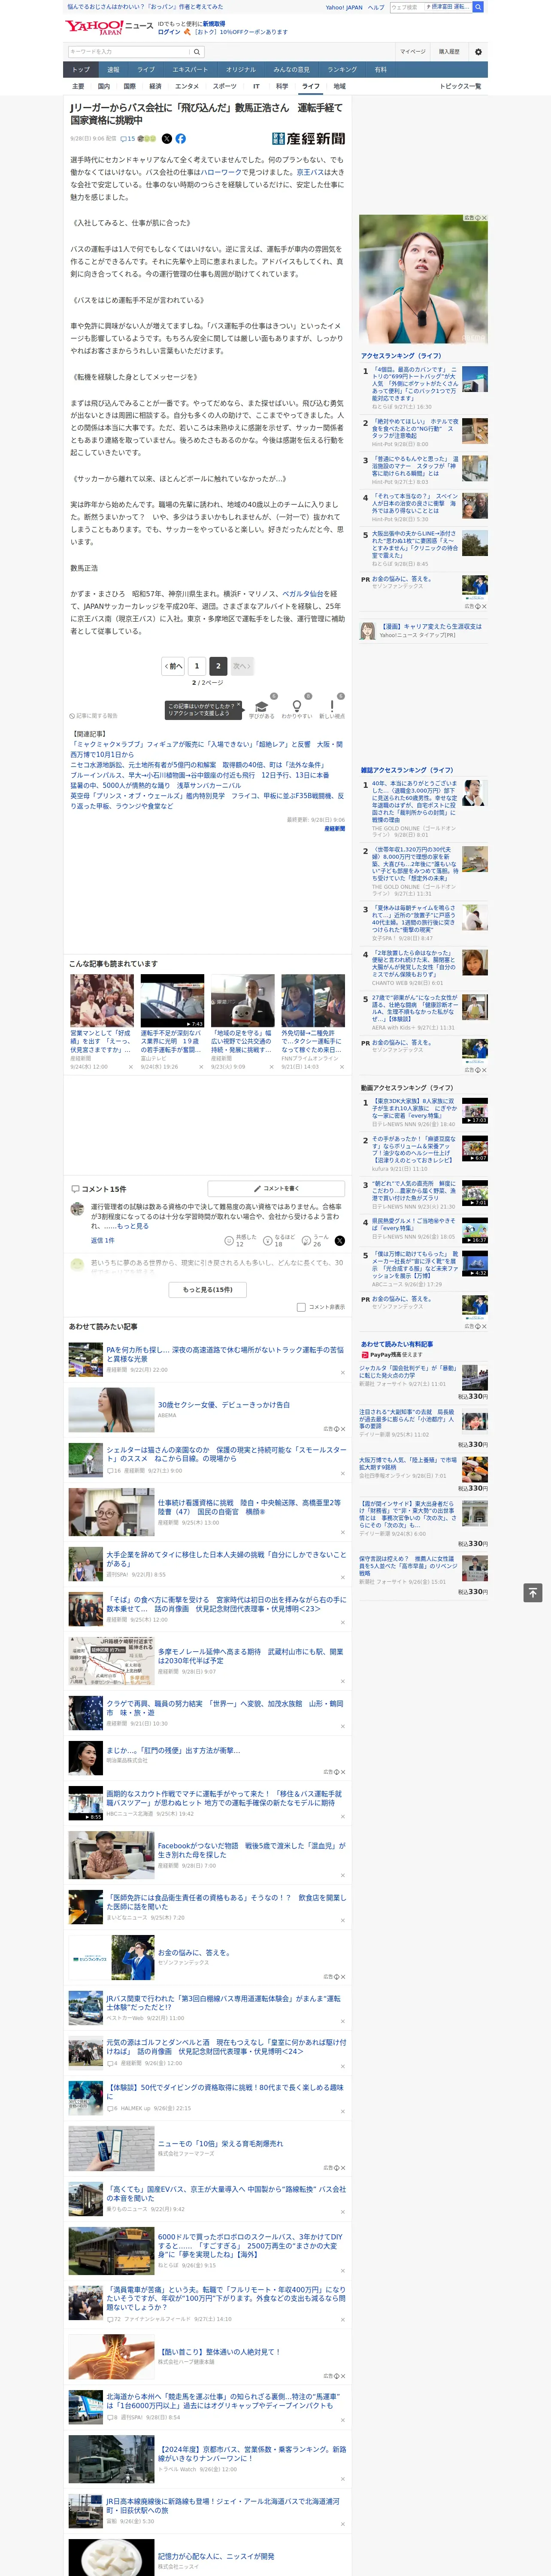The image size is (551, 2576).
Task: Open the 購入履歴 link
Action: click(x=449, y=52)
